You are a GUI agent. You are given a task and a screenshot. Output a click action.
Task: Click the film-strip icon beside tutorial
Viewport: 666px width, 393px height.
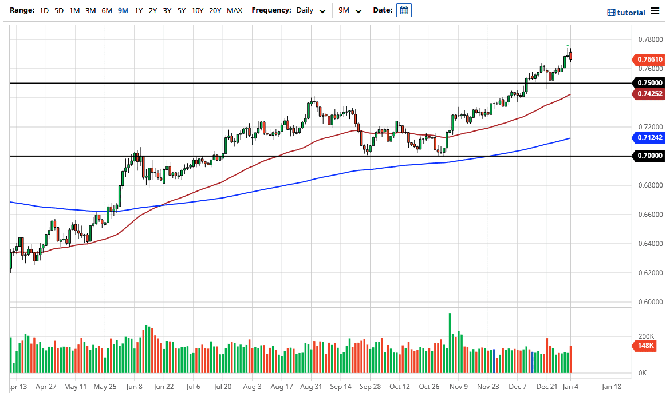pos(610,12)
